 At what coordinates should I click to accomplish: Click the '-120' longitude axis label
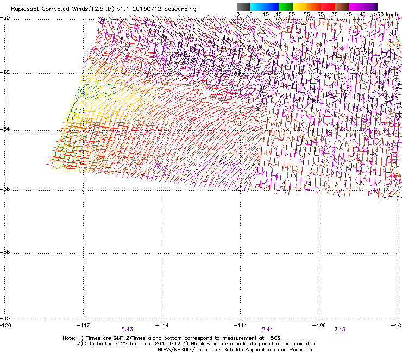(5, 325)
